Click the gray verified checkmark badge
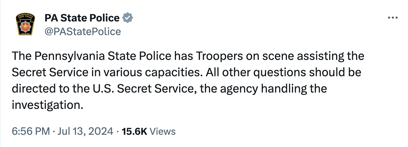 coord(128,18)
